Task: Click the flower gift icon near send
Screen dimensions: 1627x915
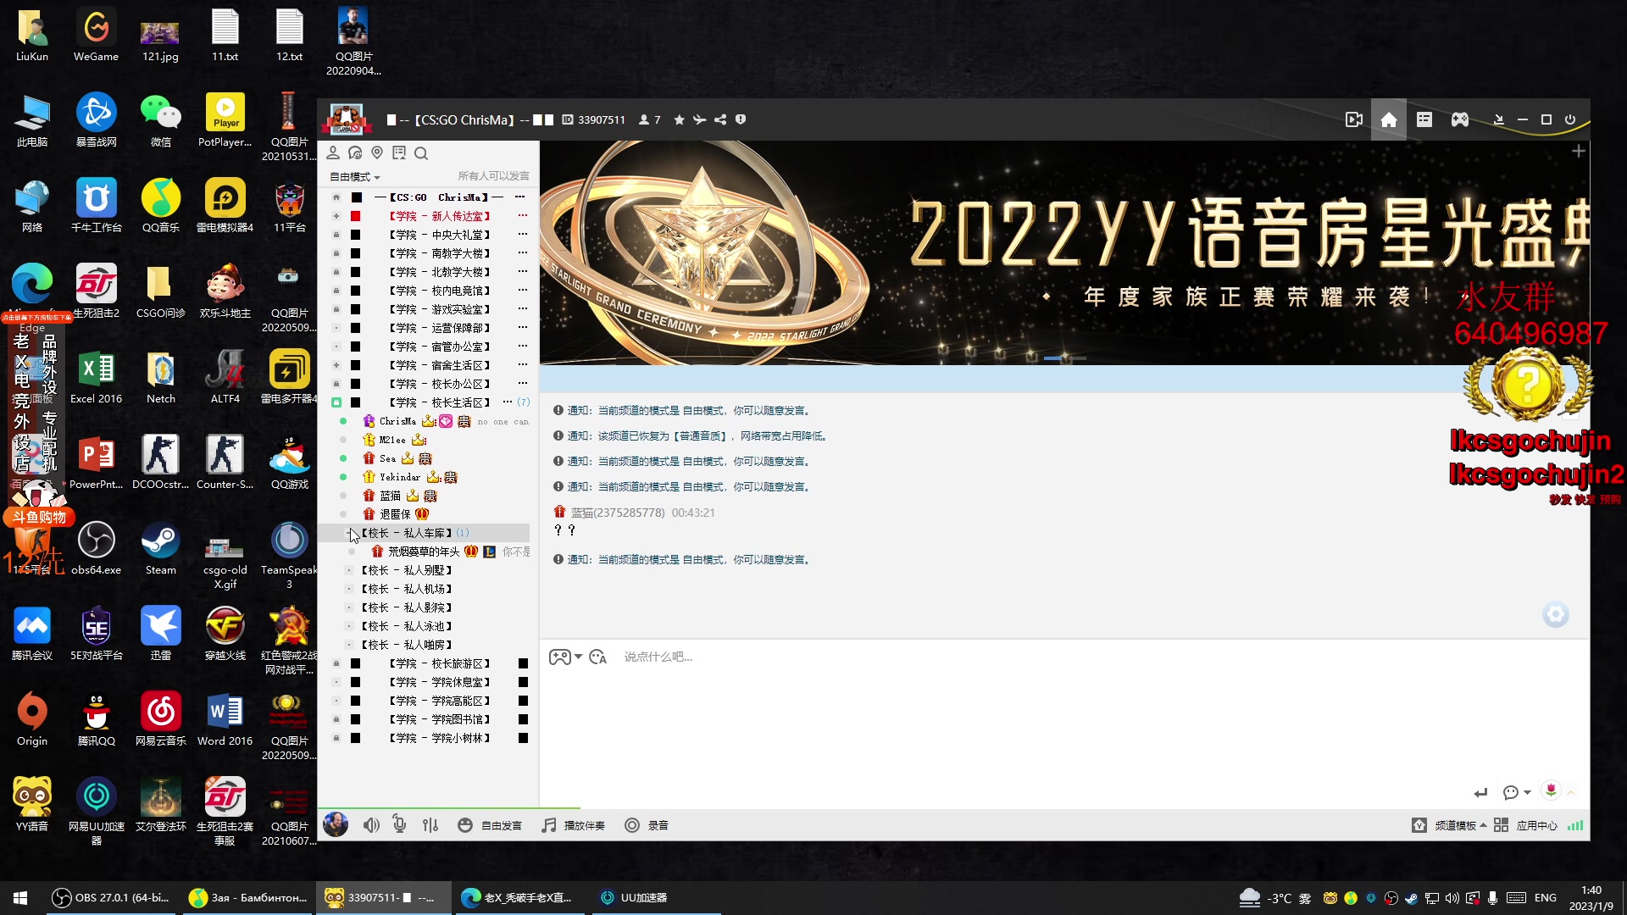Action: coord(1551,790)
